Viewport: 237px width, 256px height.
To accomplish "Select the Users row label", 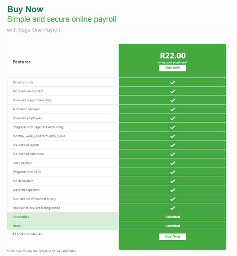I will coord(17,226).
